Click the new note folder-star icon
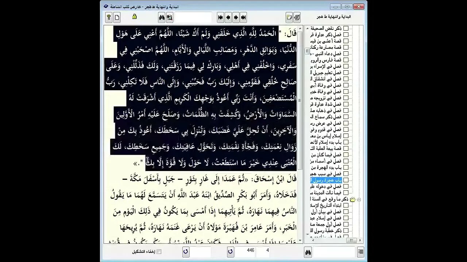Viewport: 467px width, 262px height. [289, 17]
